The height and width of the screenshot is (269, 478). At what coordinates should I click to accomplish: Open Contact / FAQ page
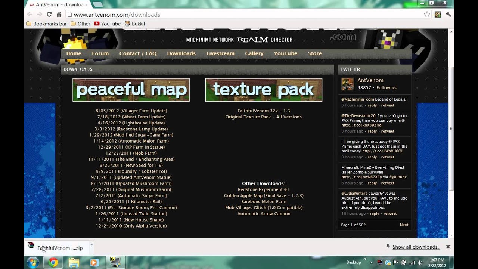[138, 53]
